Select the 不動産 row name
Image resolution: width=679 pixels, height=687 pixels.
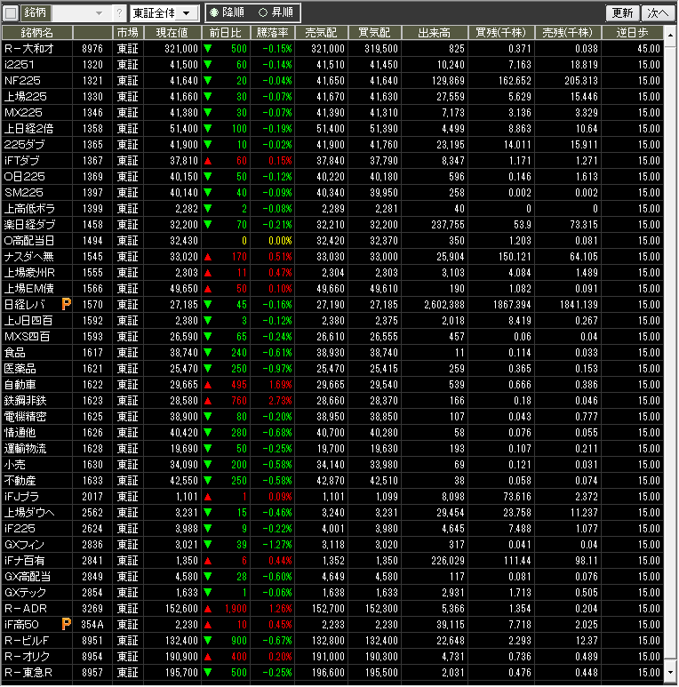[x=20, y=480]
